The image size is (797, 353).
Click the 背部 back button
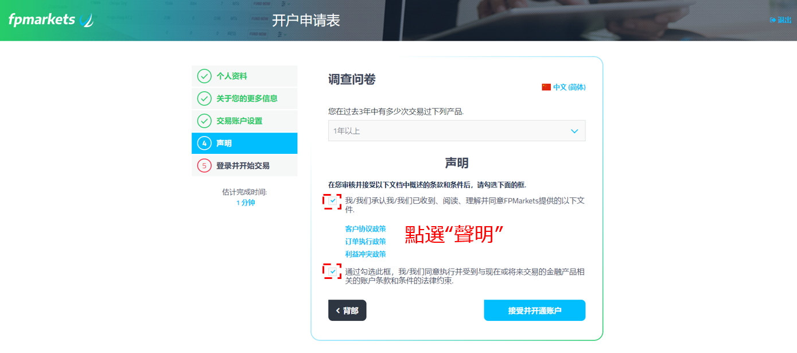tap(347, 311)
